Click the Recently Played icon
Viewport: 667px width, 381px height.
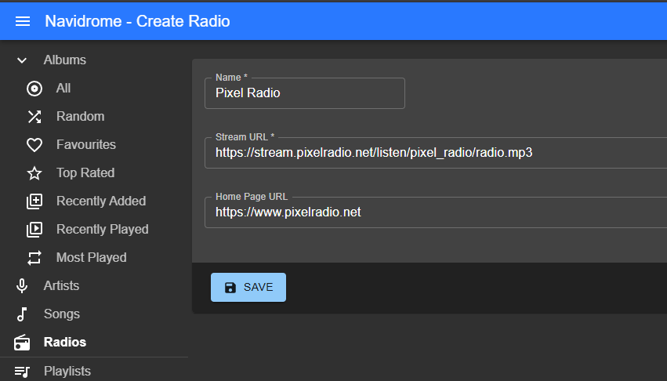point(34,230)
